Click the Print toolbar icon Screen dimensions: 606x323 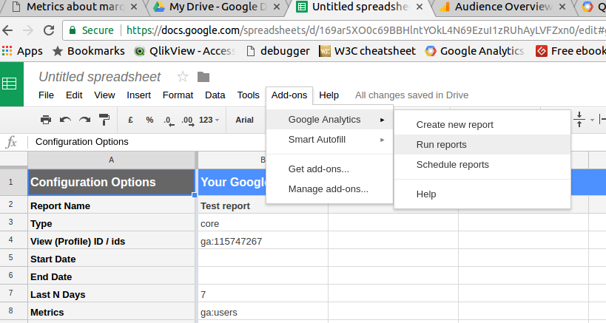[x=46, y=120]
